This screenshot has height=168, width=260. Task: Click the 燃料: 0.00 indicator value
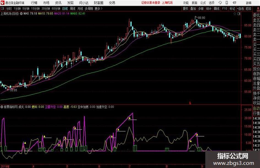pyautogui.click(x=38, y=107)
